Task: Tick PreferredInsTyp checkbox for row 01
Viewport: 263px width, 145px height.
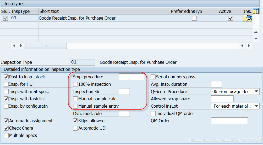Action: [x=194, y=18]
